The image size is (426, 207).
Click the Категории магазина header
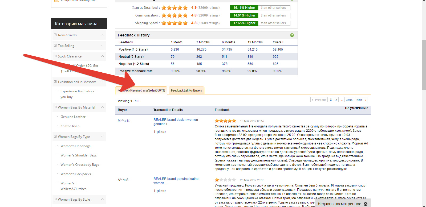pos(79,24)
